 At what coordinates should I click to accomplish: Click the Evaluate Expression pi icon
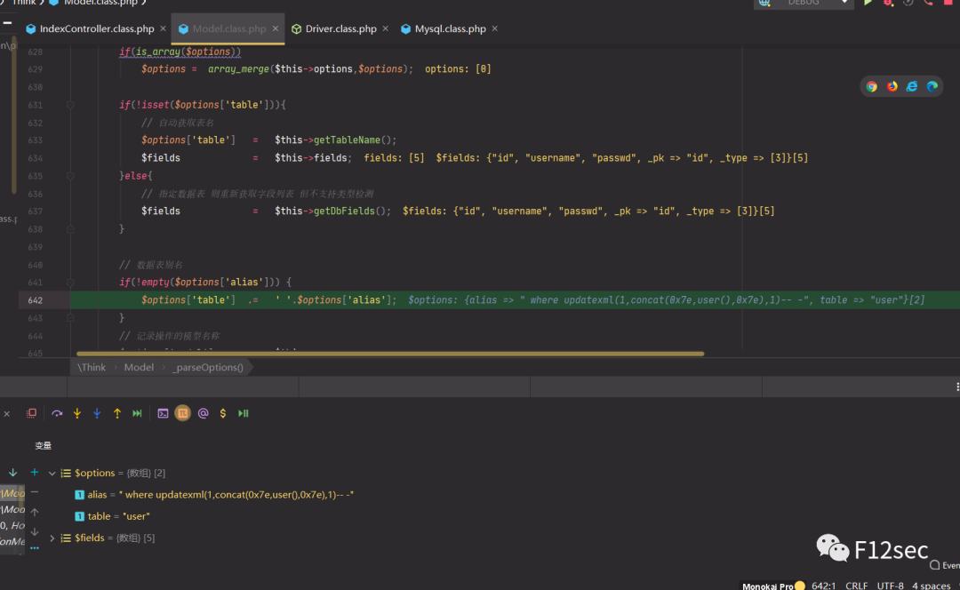(182, 413)
